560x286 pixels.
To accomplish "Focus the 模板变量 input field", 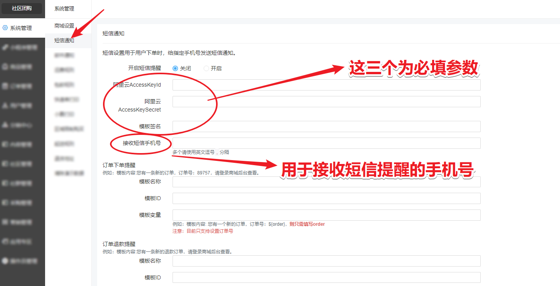I will pos(326,215).
